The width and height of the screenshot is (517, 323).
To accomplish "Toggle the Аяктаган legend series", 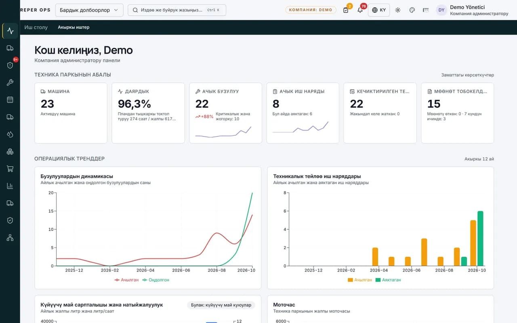I will tap(388, 280).
